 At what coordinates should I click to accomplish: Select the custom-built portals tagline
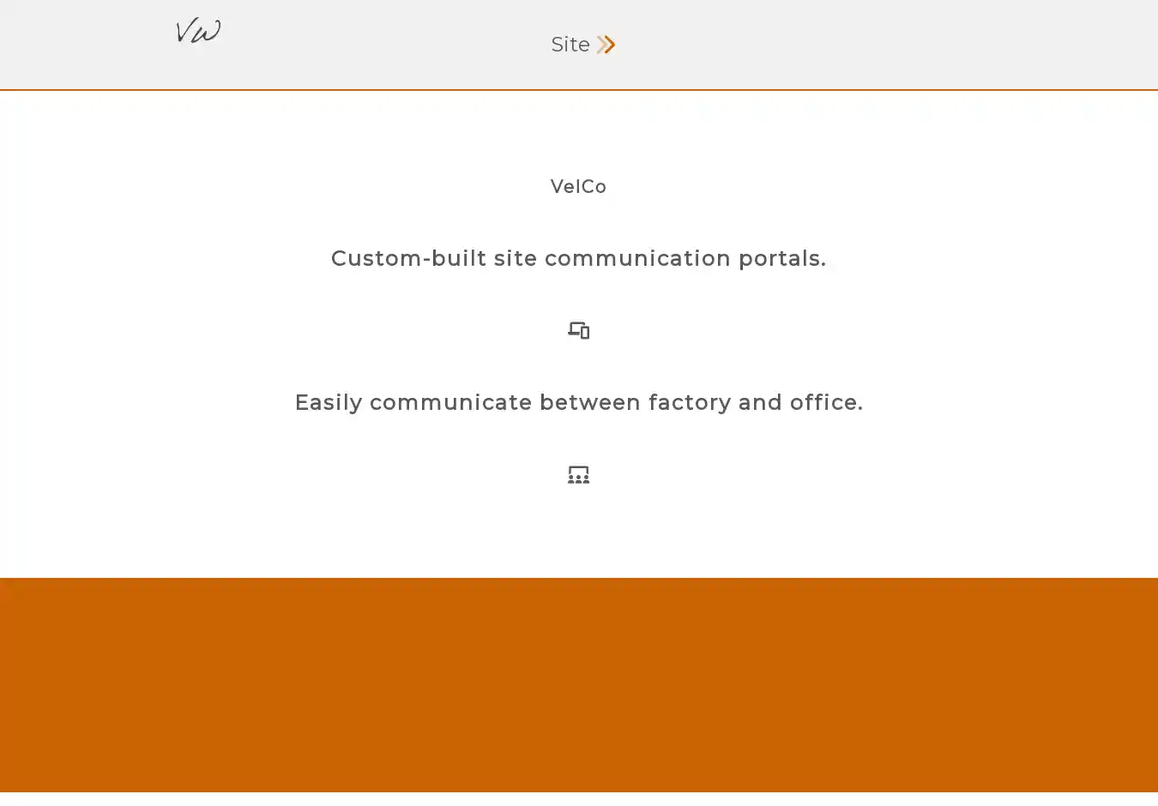click(x=579, y=258)
